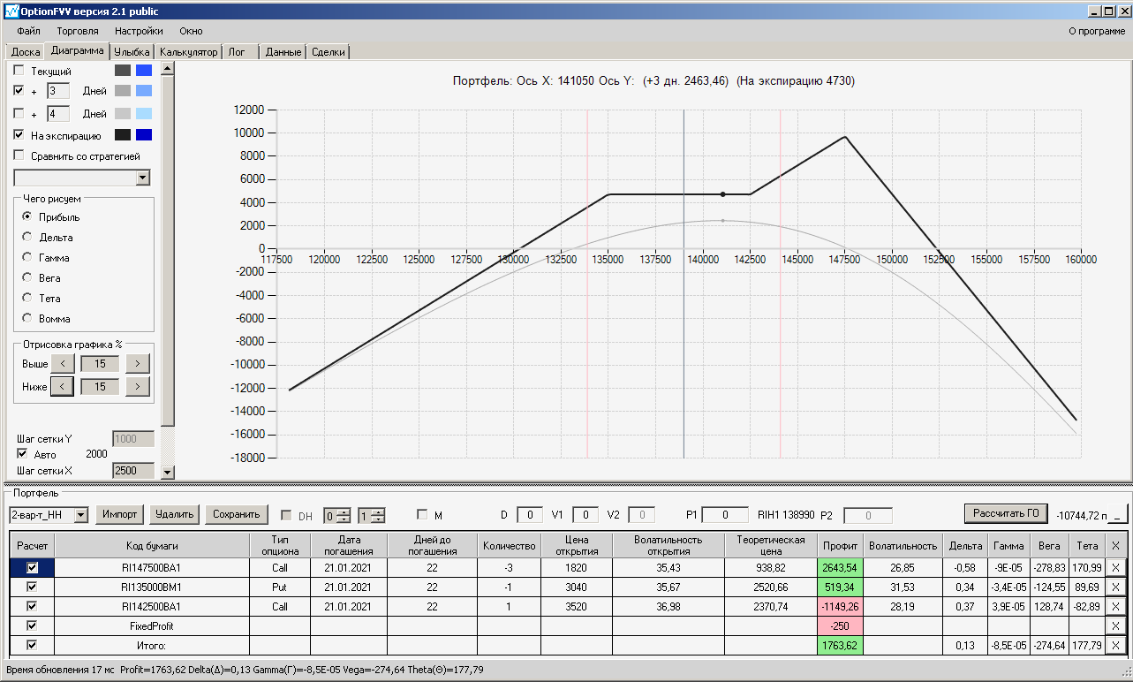The height and width of the screenshot is (682, 1133).
Task: Open the О программе menu item
Action: 1097,31
